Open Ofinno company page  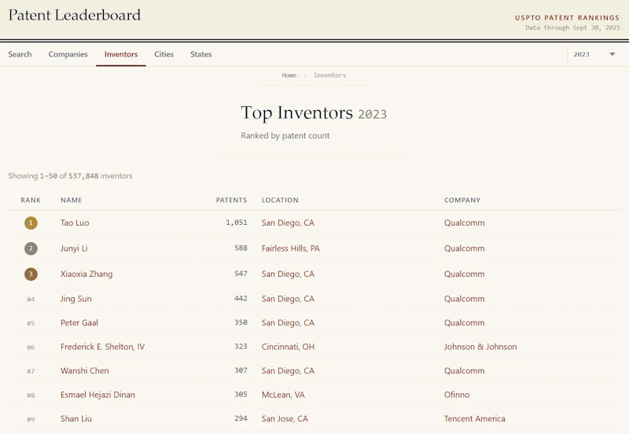[457, 395]
